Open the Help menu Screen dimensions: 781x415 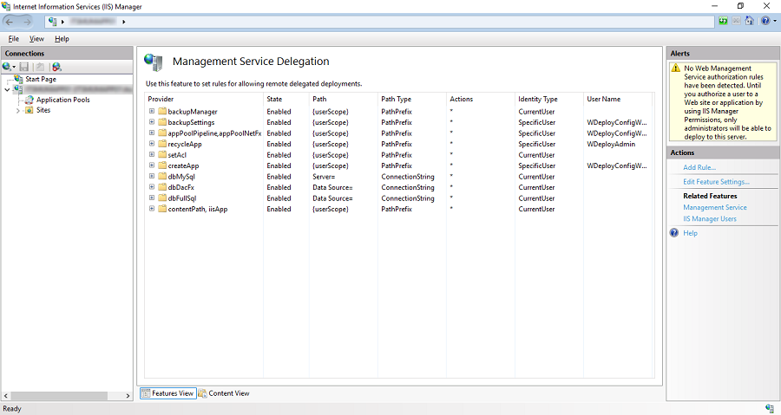pos(62,39)
